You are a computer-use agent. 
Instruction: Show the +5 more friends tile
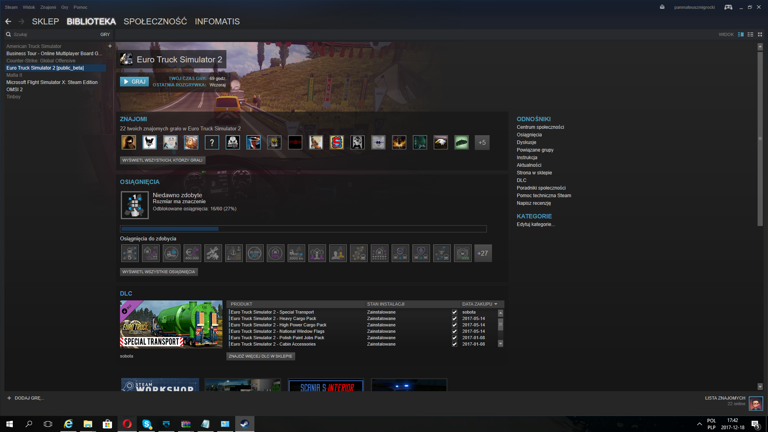tap(482, 142)
